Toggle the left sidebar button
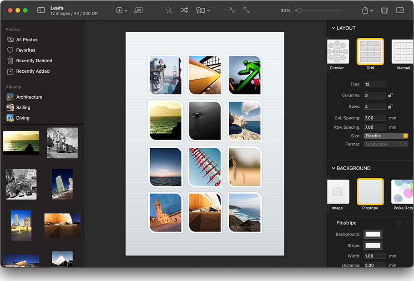The width and height of the screenshot is (414, 281). point(41,10)
